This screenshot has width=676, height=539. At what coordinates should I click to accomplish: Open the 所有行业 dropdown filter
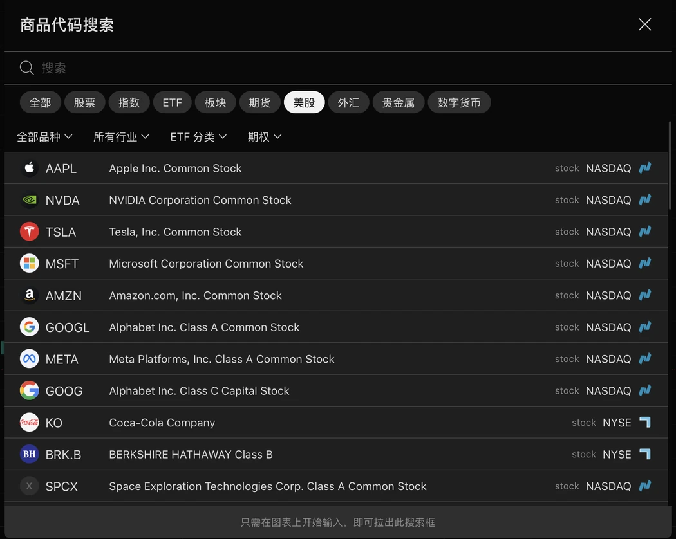click(121, 136)
